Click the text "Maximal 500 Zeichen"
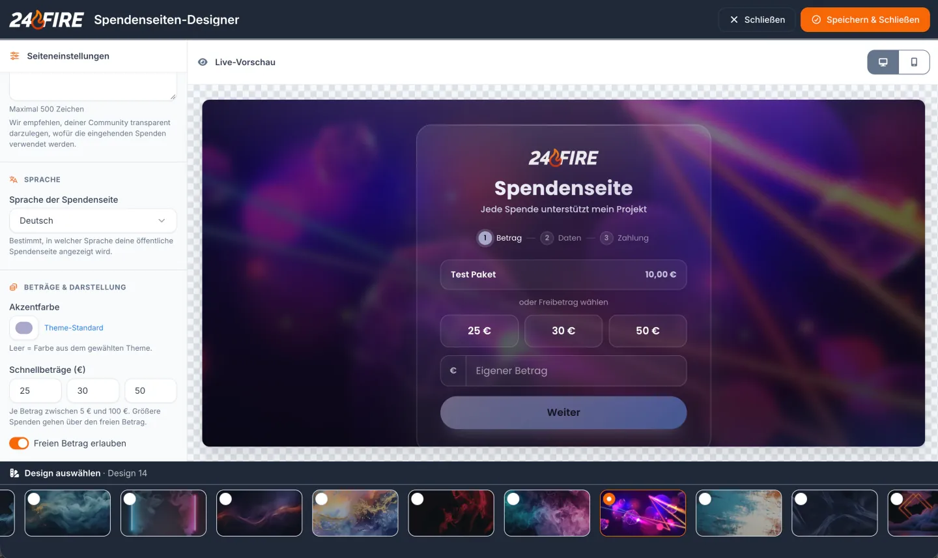Image resolution: width=938 pixels, height=558 pixels. (46, 109)
